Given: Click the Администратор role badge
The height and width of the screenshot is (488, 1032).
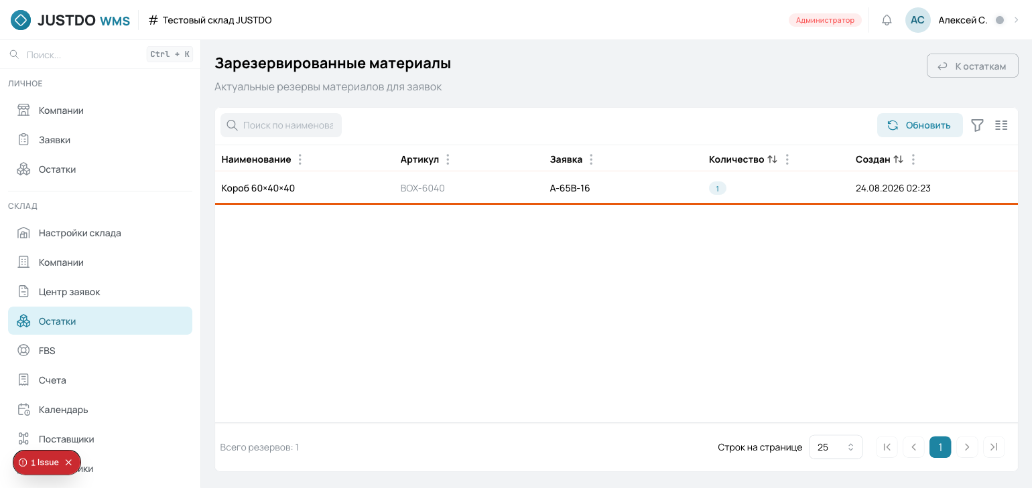Looking at the screenshot, I should click(825, 20).
